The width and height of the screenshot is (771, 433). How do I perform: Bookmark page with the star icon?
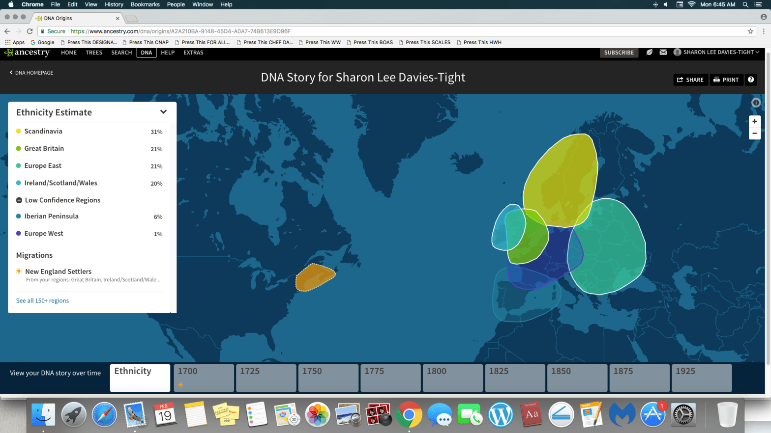point(750,31)
